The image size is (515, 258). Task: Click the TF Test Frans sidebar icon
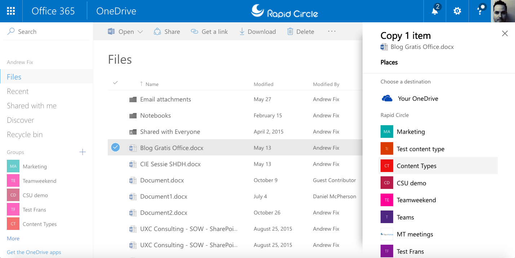(13, 209)
